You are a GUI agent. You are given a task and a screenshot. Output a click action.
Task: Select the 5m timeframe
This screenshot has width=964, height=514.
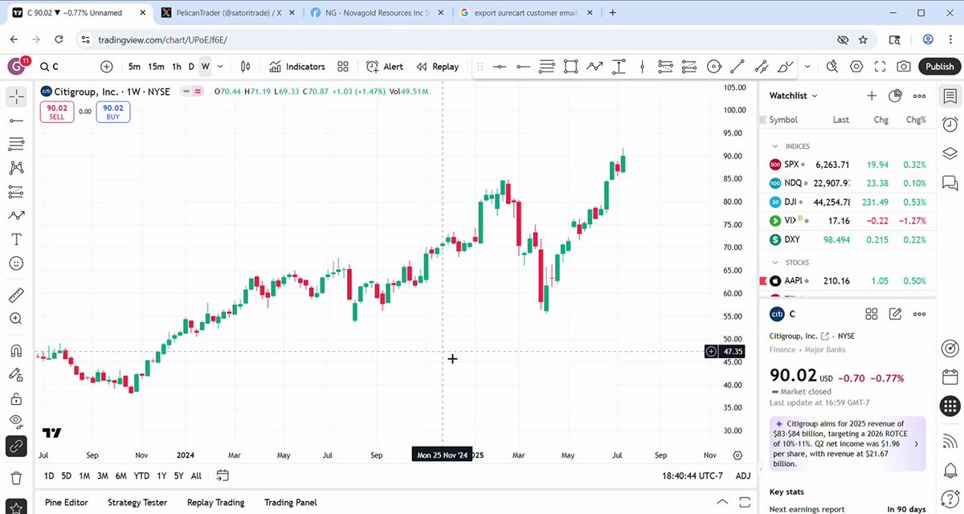(x=134, y=67)
